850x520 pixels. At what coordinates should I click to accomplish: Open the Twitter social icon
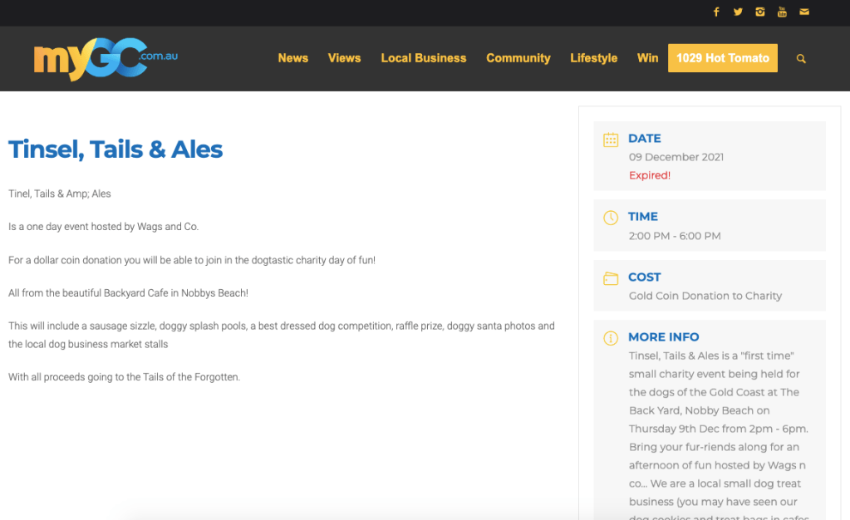(738, 12)
